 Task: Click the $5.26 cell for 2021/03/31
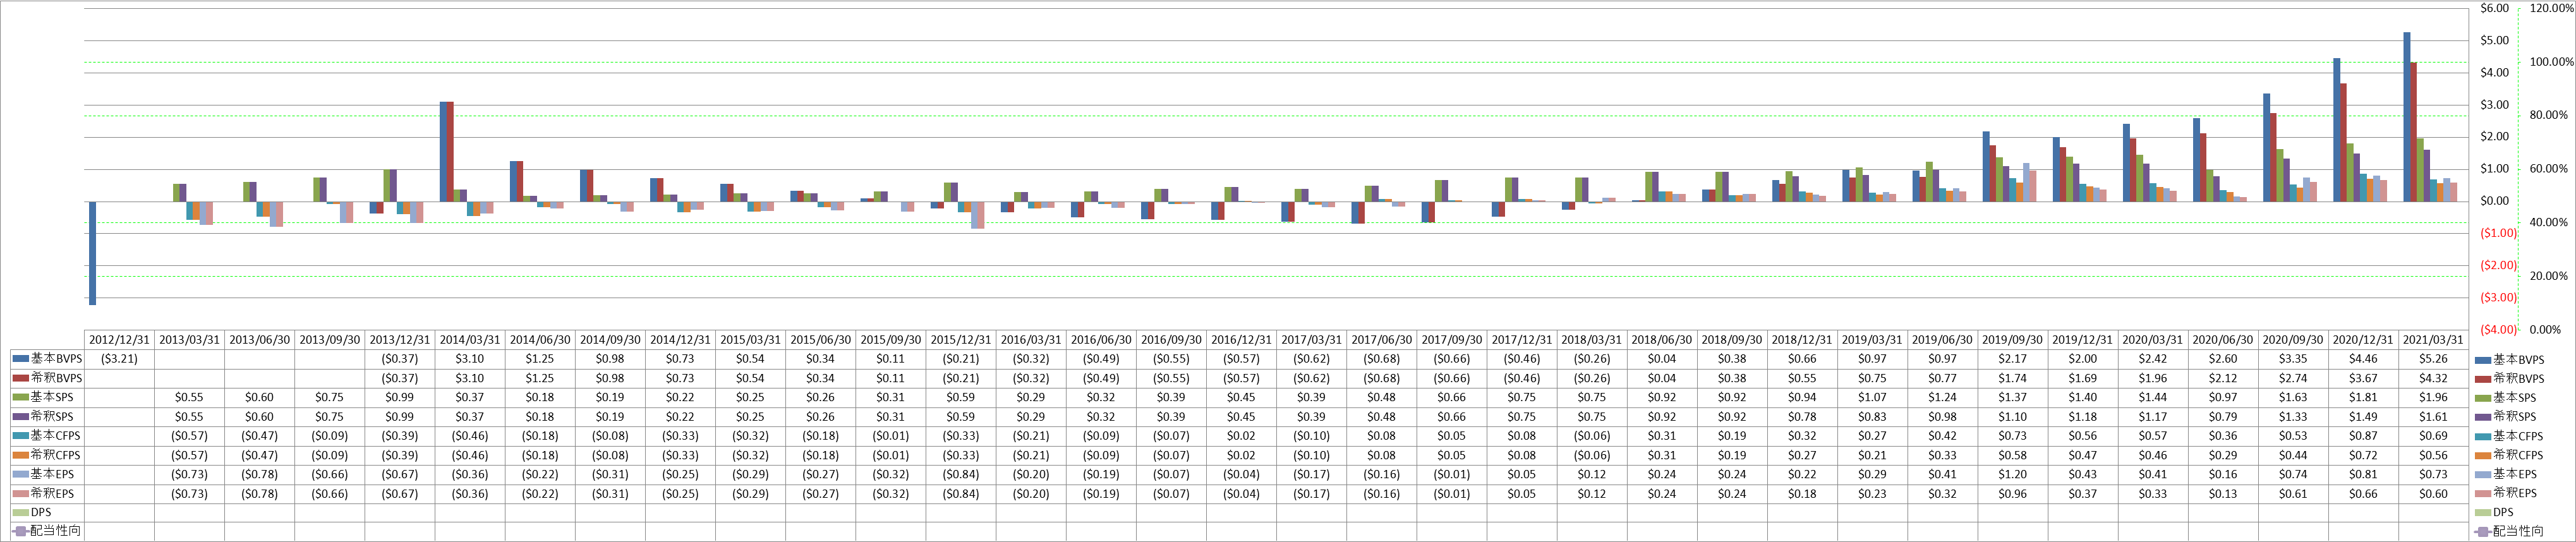2433,359
